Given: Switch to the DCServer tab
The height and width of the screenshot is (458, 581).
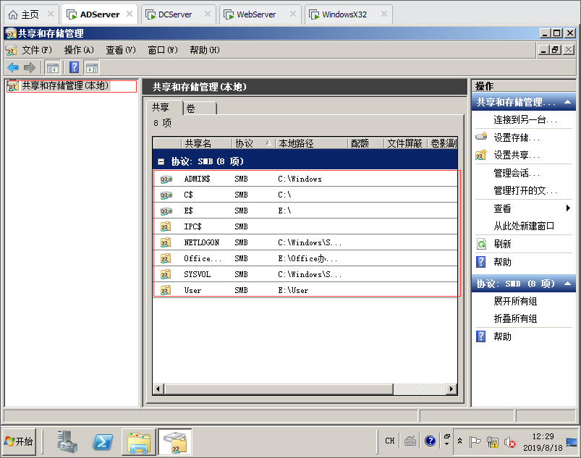Looking at the screenshot, I should [x=178, y=14].
